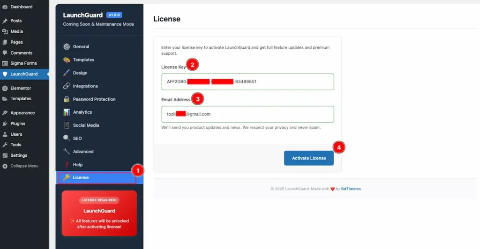Click the Sigma Forms icon
The image size is (480, 249).
point(5,63)
